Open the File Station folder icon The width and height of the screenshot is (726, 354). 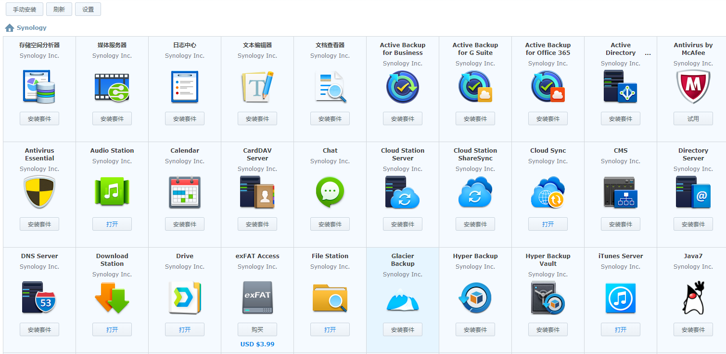330,298
